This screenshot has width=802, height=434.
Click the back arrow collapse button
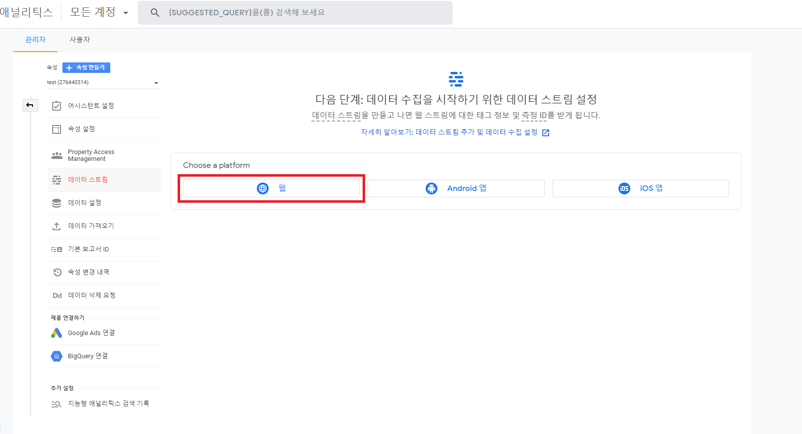coord(30,105)
